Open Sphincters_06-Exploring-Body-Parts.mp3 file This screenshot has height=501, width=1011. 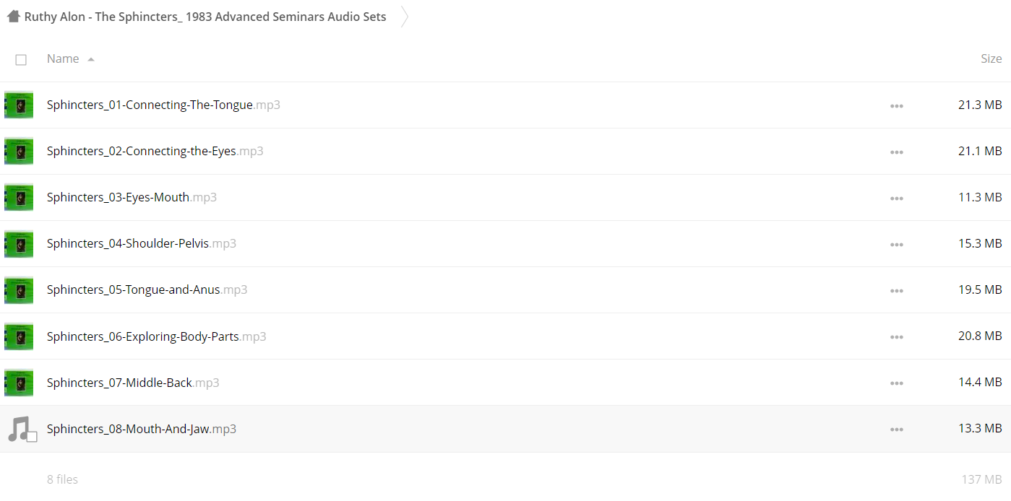(x=156, y=336)
